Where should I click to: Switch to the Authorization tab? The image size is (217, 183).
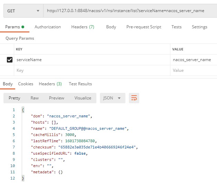pyautogui.click(x=48, y=27)
